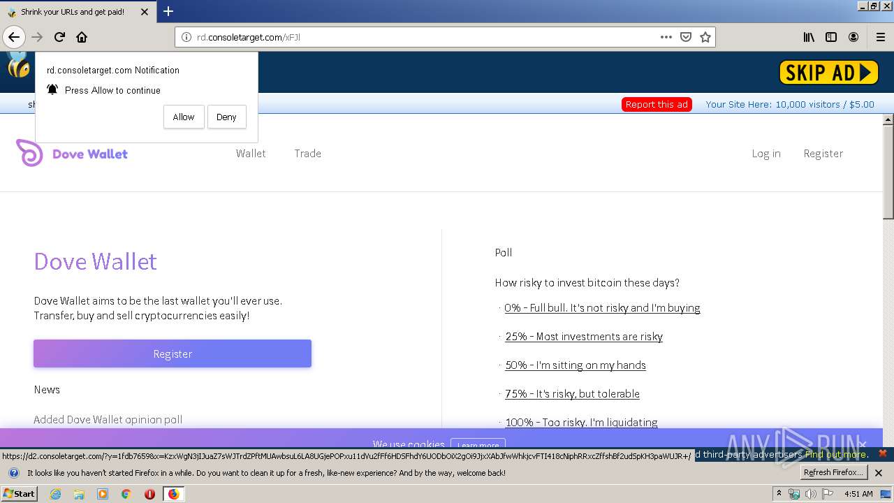This screenshot has height=503, width=894.
Task: Open 'Your Site Here: 10,000 visitors' link
Action: tap(789, 104)
